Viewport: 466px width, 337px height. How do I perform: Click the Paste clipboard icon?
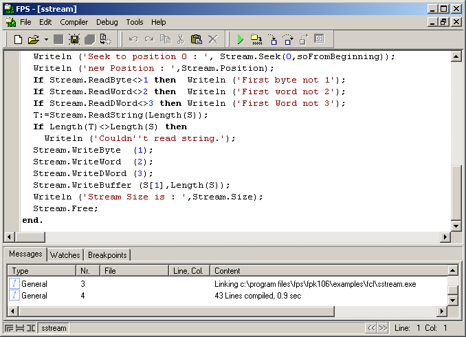(x=196, y=39)
